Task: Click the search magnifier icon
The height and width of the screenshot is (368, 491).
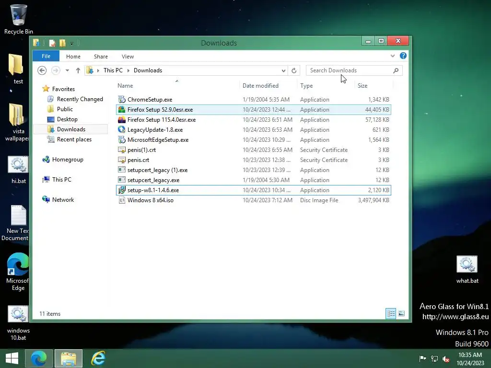Action: [x=396, y=70]
